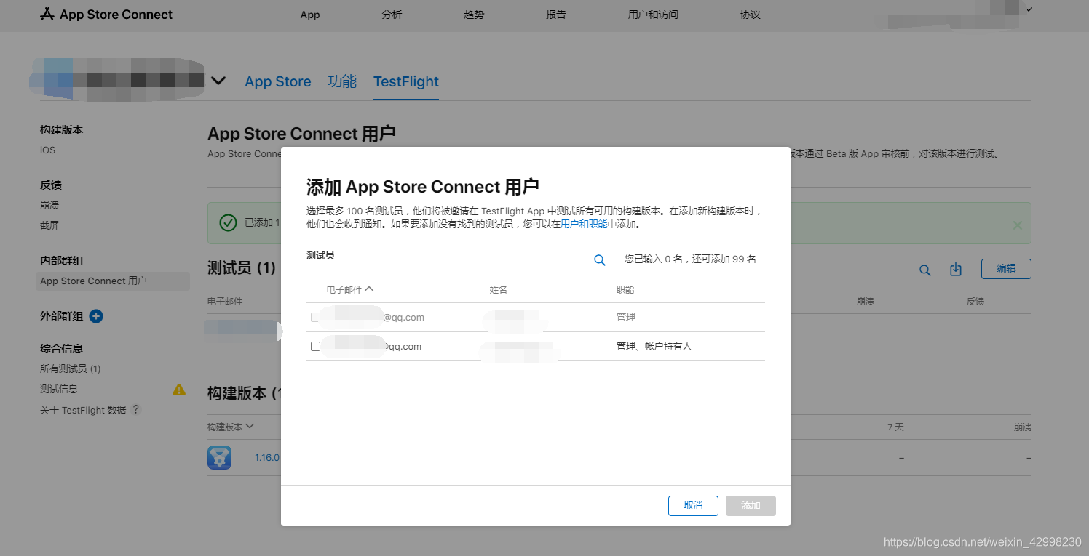Click the 崩溃 column header in the testers table
This screenshot has height=556, width=1089.
click(866, 302)
